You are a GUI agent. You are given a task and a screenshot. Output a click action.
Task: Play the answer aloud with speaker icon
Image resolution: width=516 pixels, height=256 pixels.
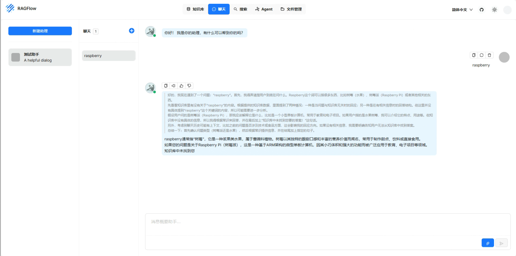[x=174, y=86]
